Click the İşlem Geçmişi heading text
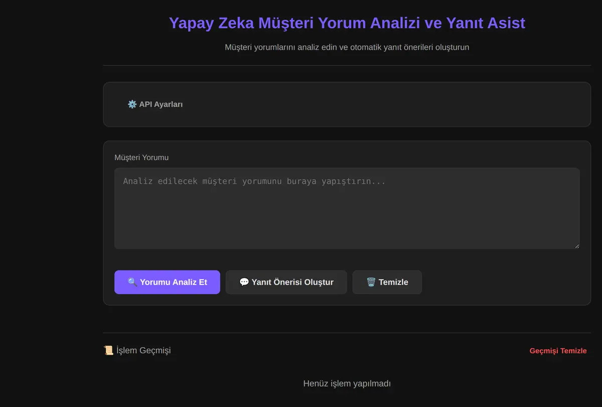Viewport: 602px width, 407px height. tap(143, 350)
